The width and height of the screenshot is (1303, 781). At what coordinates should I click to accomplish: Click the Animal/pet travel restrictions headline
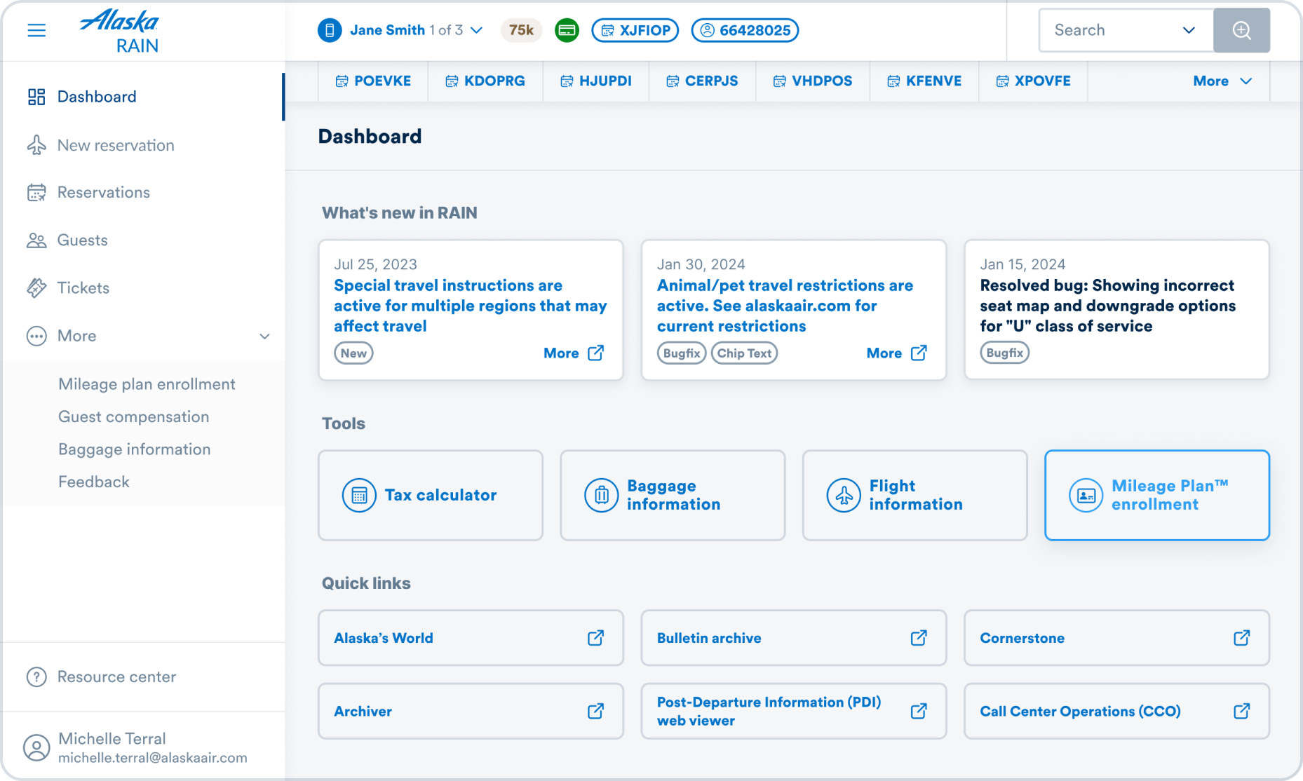pyautogui.click(x=785, y=306)
